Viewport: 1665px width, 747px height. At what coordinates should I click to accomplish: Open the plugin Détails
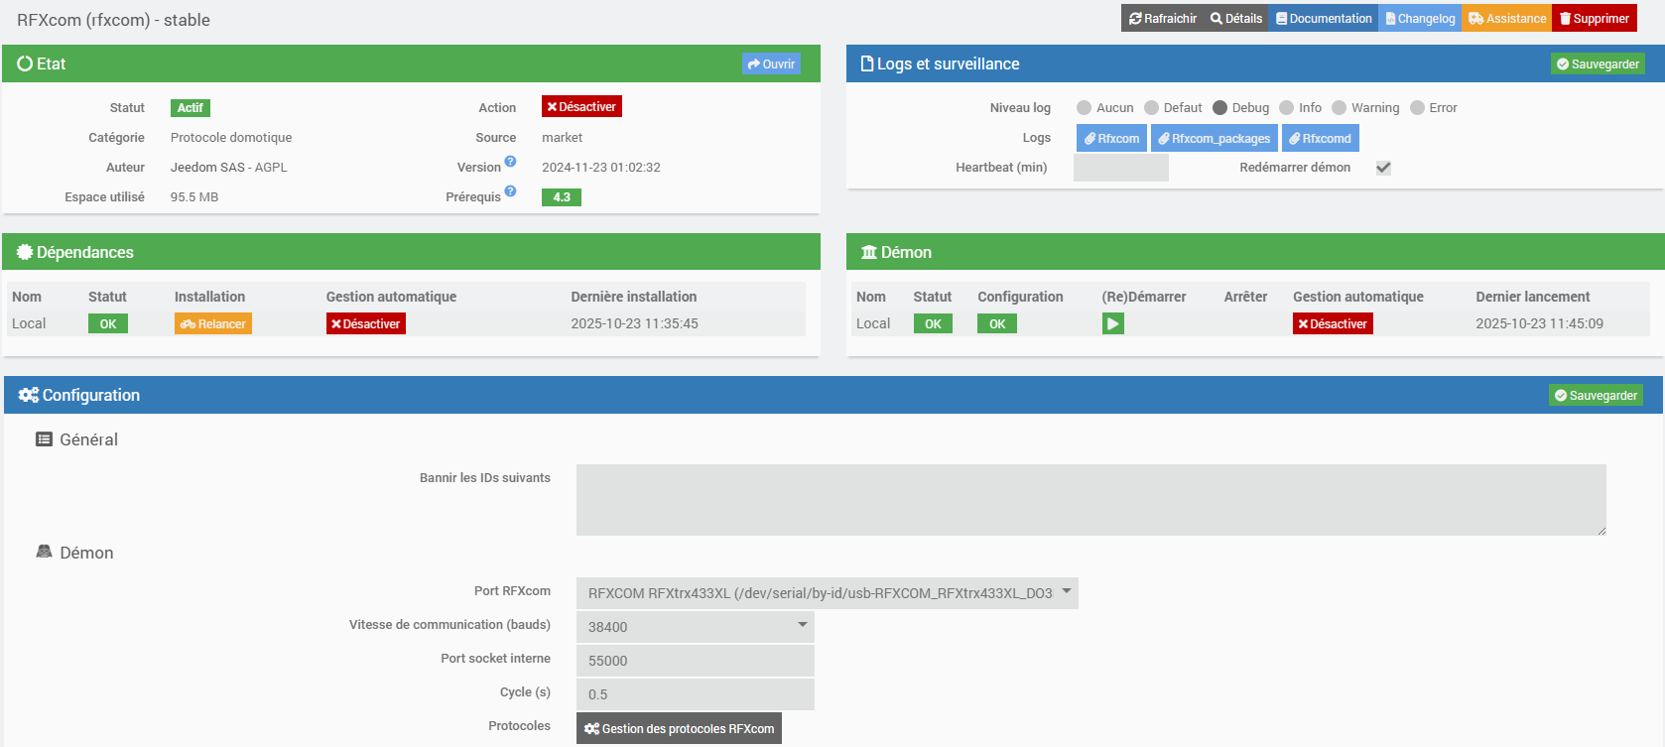(x=1236, y=19)
